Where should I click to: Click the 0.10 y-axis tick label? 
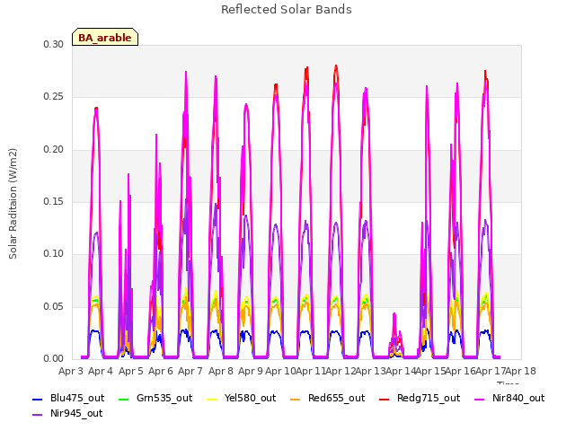point(54,253)
